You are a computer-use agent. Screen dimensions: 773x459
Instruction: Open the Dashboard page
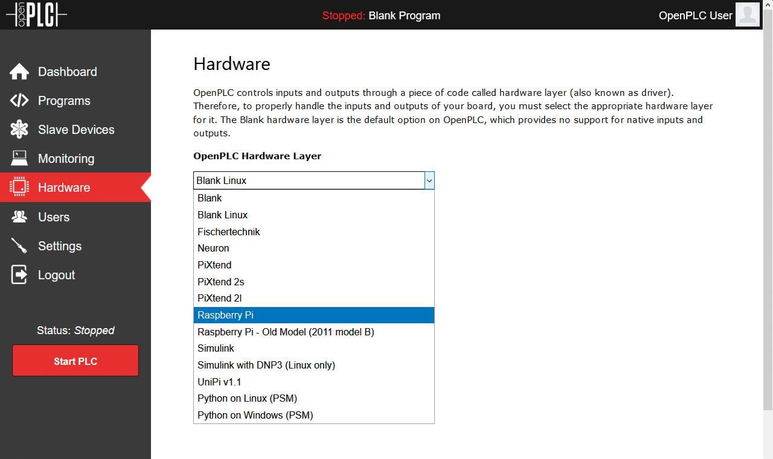coord(75,72)
